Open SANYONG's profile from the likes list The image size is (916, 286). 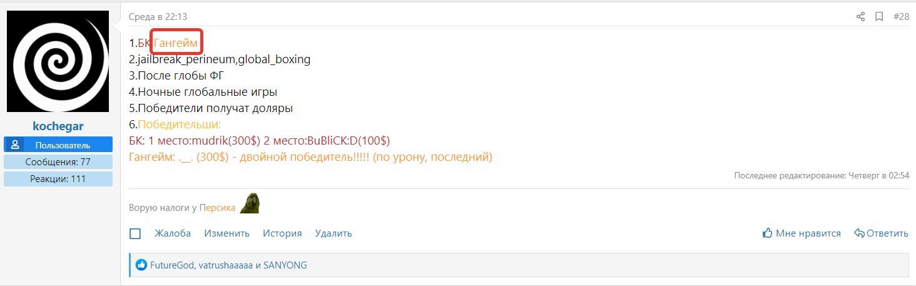tap(285, 265)
